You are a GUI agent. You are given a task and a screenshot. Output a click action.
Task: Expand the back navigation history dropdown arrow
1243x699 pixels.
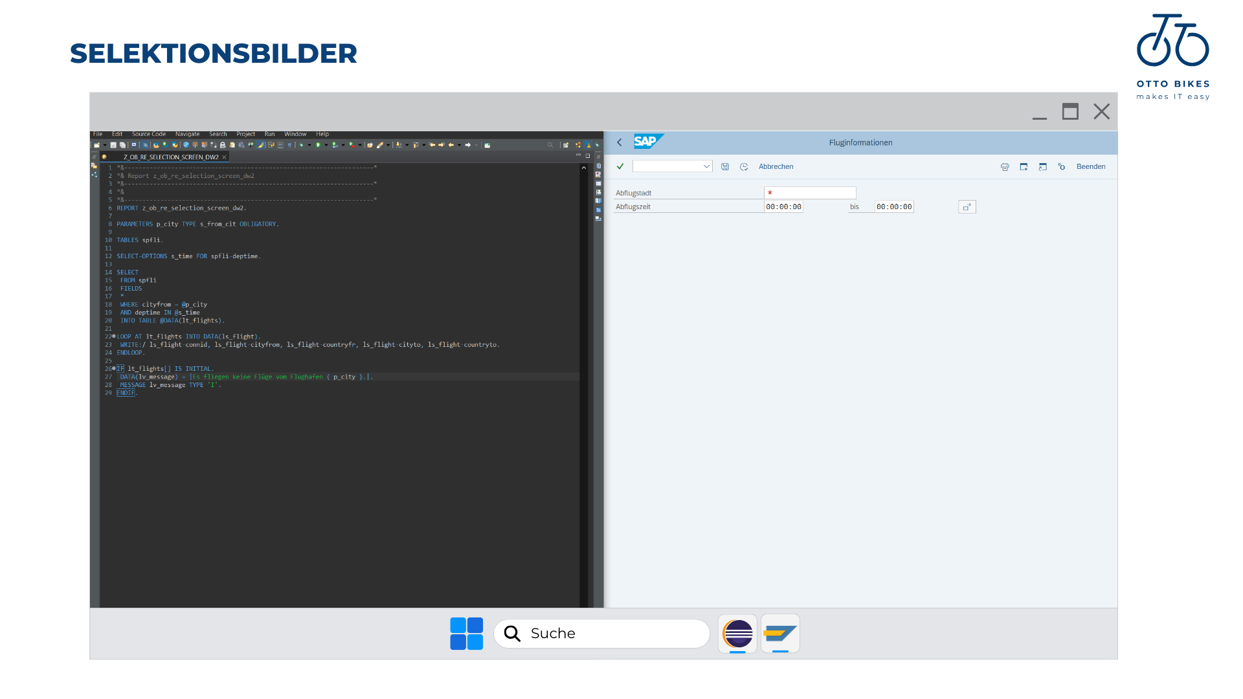pos(459,145)
